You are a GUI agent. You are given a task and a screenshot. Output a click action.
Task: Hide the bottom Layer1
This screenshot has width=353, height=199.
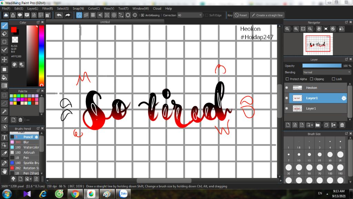[286, 108]
